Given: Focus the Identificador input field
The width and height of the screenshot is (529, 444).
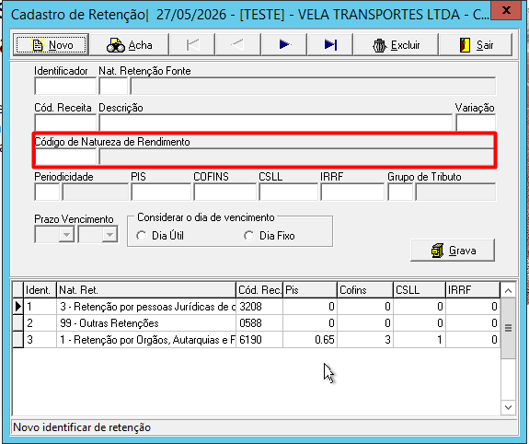Looking at the screenshot, I should tap(65, 86).
